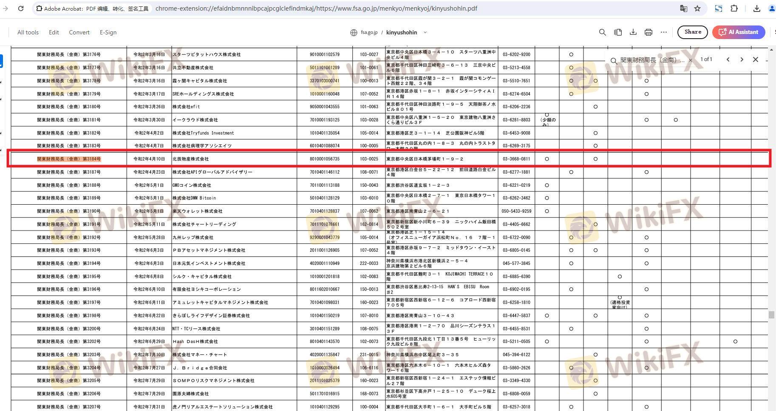The height and width of the screenshot is (411, 776).
Task: Open the All tools menu
Action: click(28, 32)
